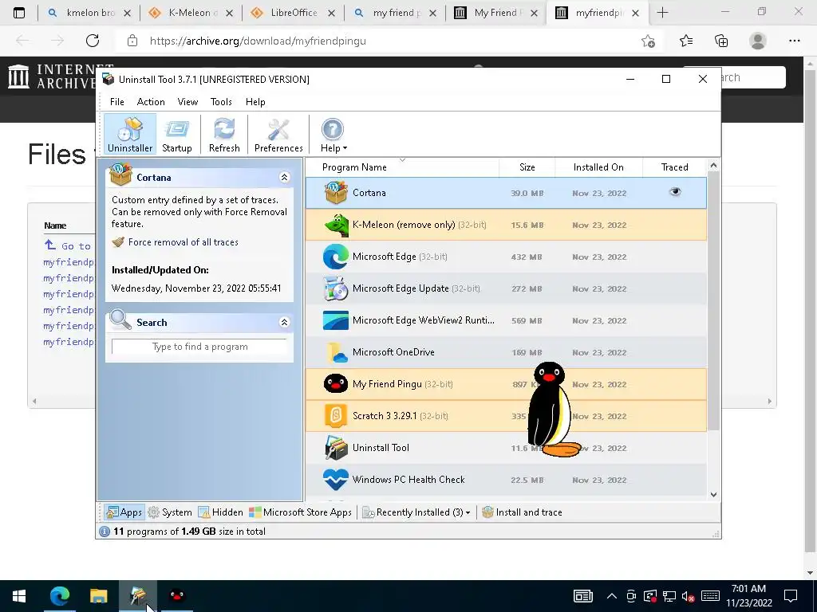Open the Action menu

(151, 102)
